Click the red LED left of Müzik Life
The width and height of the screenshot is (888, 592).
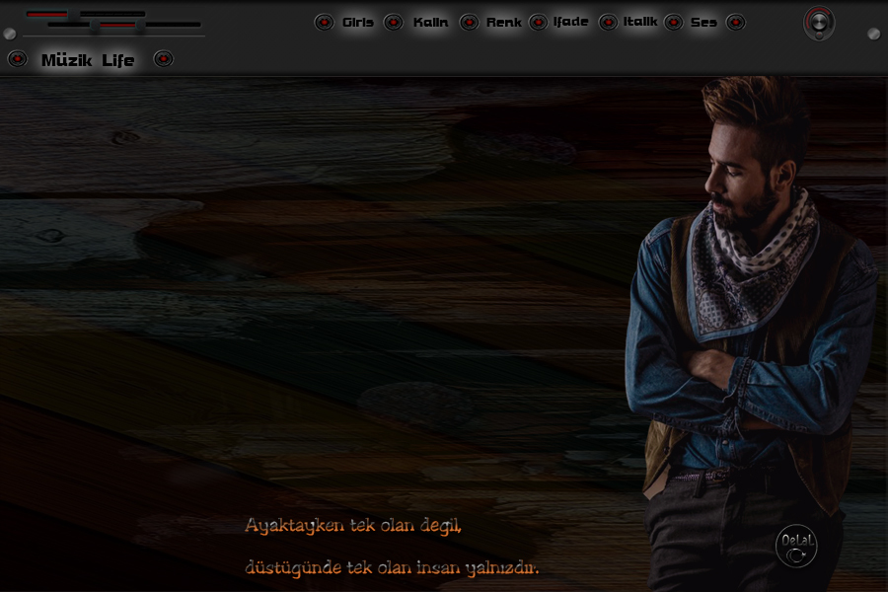pos(18,59)
